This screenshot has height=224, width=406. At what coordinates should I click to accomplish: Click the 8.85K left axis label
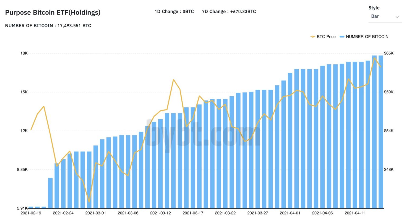point(22,170)
